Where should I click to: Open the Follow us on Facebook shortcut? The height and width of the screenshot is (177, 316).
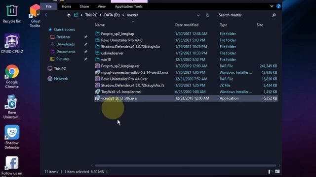click(12, 166)
